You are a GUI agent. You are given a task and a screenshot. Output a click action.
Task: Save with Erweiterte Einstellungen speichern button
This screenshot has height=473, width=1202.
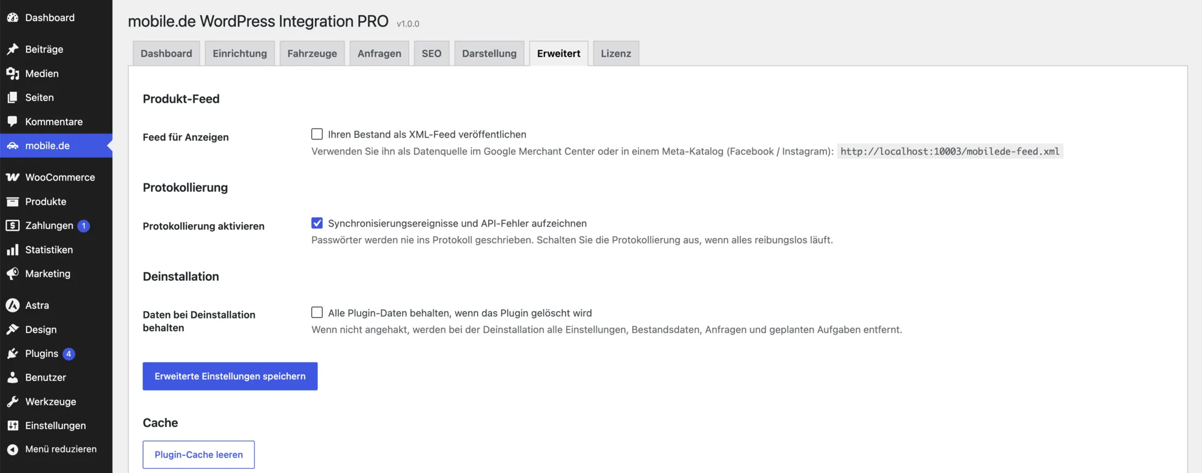(x=230, y=376)
